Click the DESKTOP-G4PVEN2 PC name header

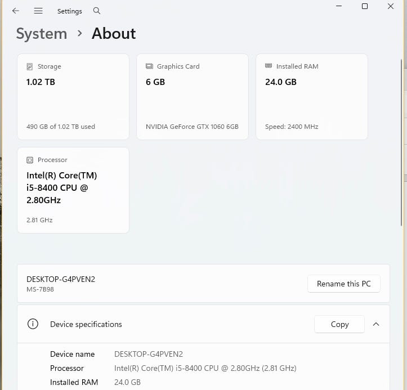point(61,280)
